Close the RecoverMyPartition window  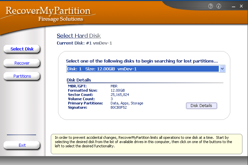coord(241,6)
